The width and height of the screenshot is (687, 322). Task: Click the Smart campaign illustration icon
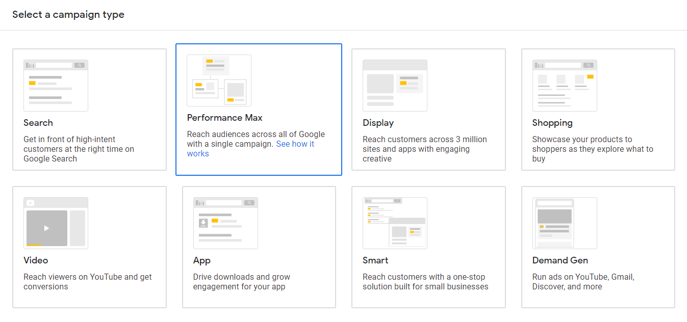(395, 223)
